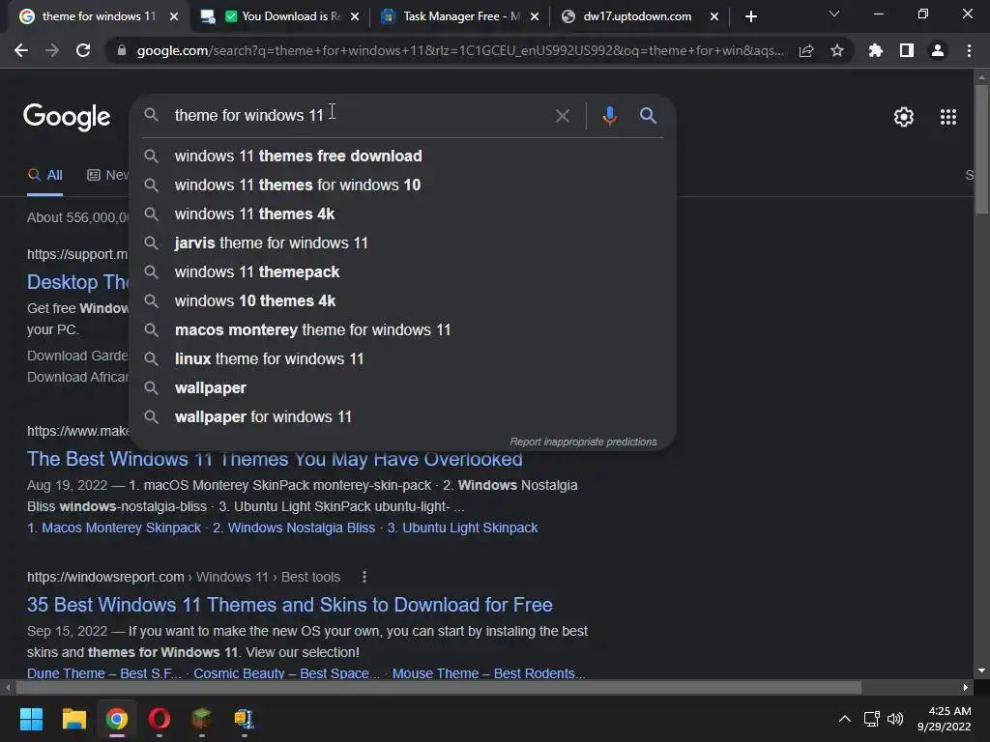The width and height of the screenshot is (990, 742).
Task: Open the volume tray icon
Action: click(x=895, y=719)
